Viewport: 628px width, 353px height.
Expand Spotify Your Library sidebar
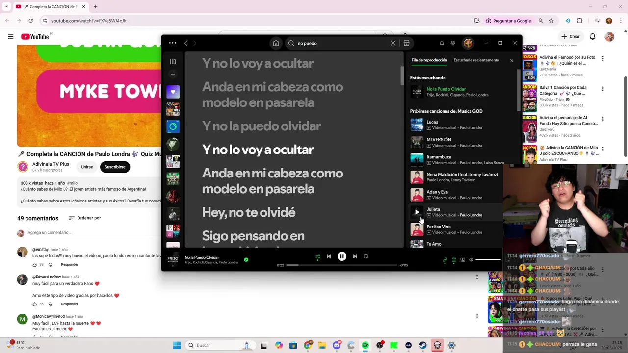(x=173, y=61)
